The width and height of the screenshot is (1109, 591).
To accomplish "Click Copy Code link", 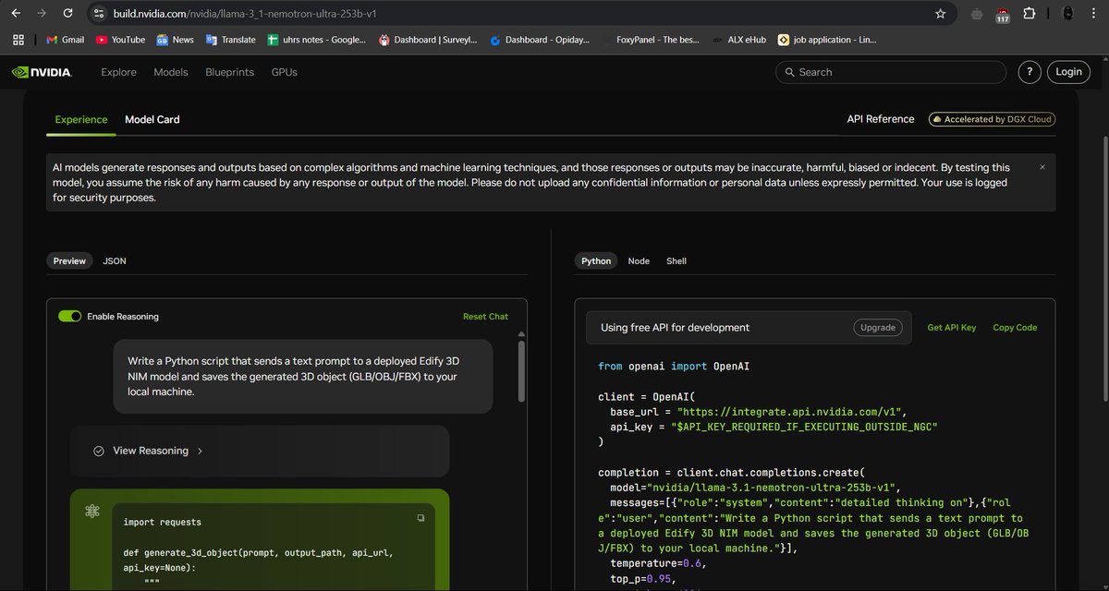I will pos(1015,328).
